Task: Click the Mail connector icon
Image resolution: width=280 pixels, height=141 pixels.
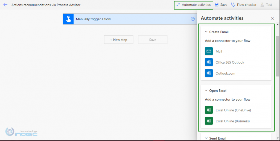Action: click(209, 51)
